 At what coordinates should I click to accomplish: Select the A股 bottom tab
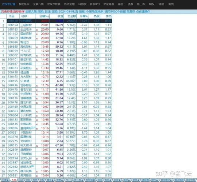pyautogui.click(x=14, y=180)
